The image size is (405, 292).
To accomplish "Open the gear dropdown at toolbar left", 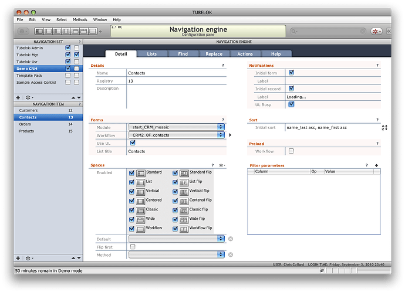I will [23, 32].
